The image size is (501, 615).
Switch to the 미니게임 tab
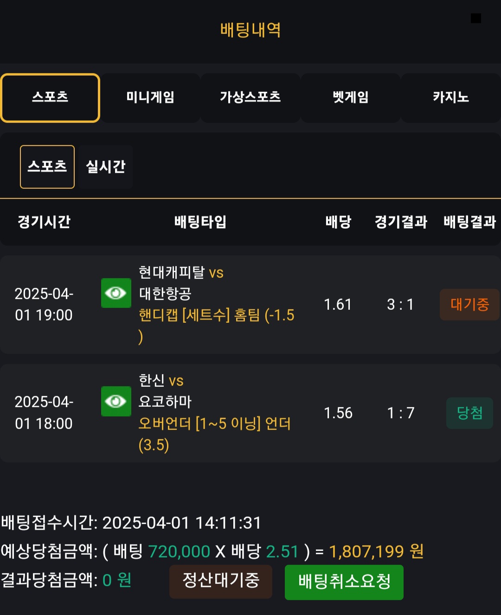(150, 98)
